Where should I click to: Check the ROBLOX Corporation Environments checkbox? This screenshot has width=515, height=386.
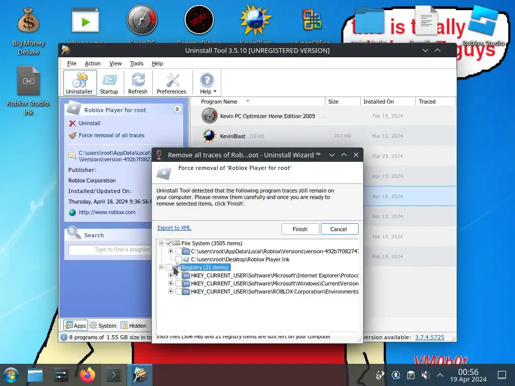pos(179,292)
